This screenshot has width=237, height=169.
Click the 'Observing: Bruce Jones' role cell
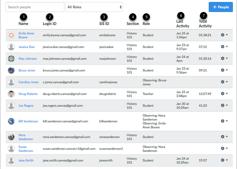click(154, 82)
